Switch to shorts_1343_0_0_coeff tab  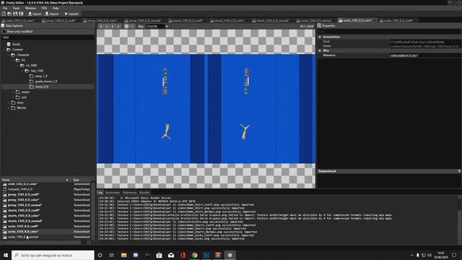pyautogui.click(x=187, y=21)
